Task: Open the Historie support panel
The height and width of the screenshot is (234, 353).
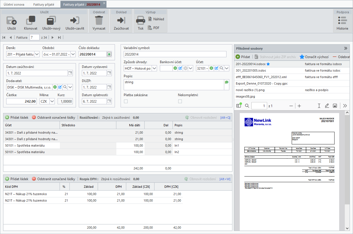Action: coord(342,23)
